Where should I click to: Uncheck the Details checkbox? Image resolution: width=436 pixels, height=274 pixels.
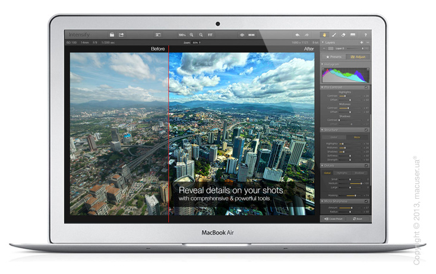(x=367, y=165)
